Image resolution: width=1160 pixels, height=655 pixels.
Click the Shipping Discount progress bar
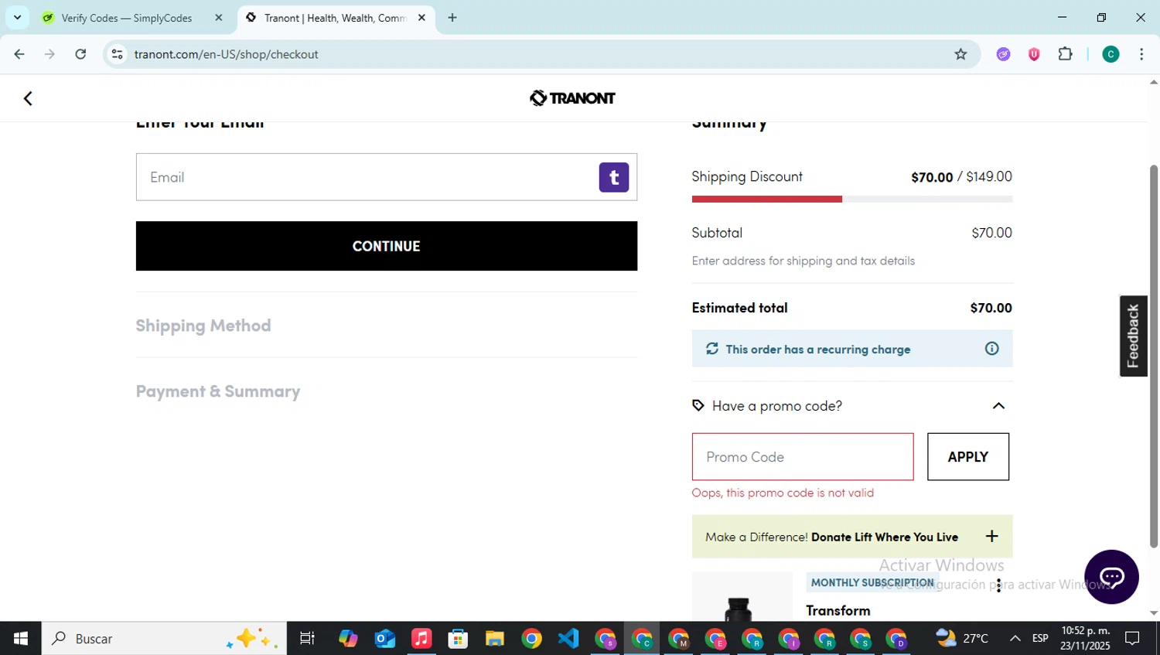[852, 200]
